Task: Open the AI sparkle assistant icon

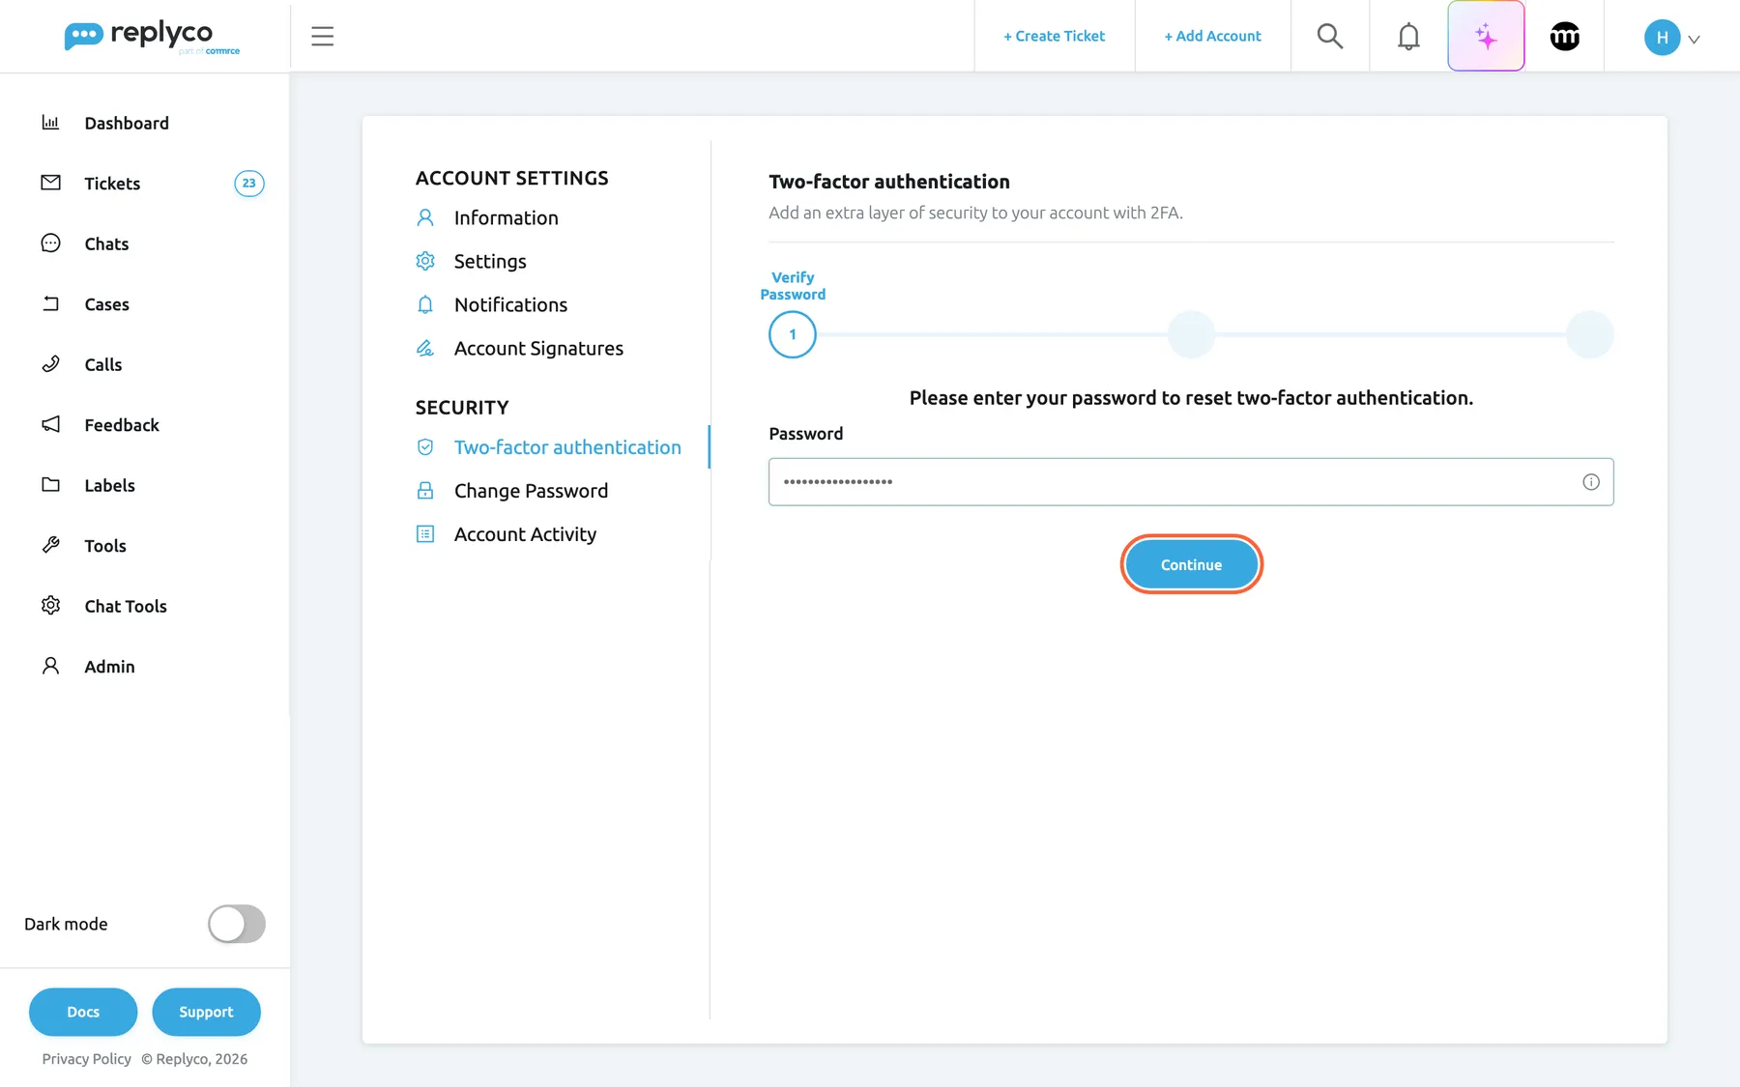Action: pyautogui.click(x=1486, y=36)
